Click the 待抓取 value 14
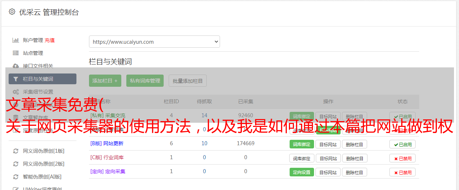This screenshot has height=190, width=459. 205,115
